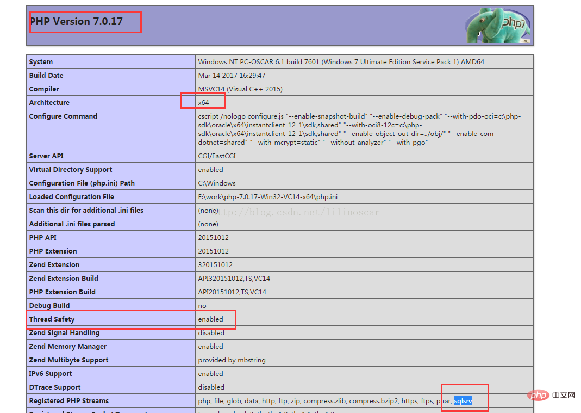This screenshot has width=581, height=413.
Task: Click the DTrace Support disabled value
Action: click(x=211, y=387)
